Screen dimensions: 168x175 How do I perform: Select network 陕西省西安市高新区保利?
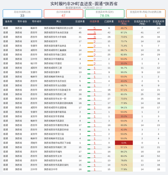click(56, 165)
